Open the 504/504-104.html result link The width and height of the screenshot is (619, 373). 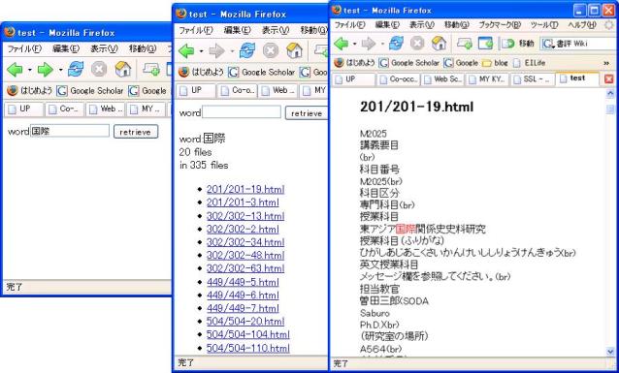tap(248, 334)
